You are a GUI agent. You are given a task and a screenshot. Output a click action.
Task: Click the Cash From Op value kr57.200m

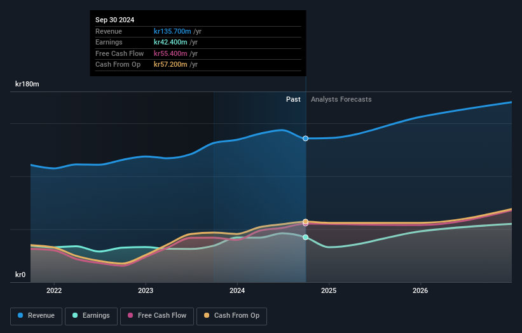(170, 65)
